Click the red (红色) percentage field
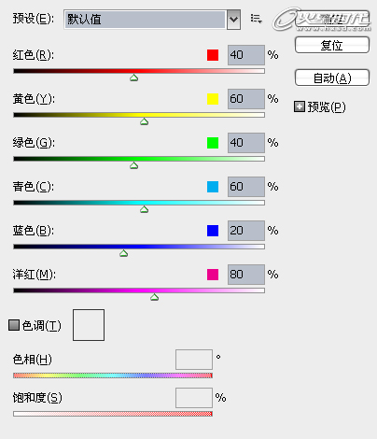Image resolution: width=377 pixels, height=439 pixels. [246, 55]
